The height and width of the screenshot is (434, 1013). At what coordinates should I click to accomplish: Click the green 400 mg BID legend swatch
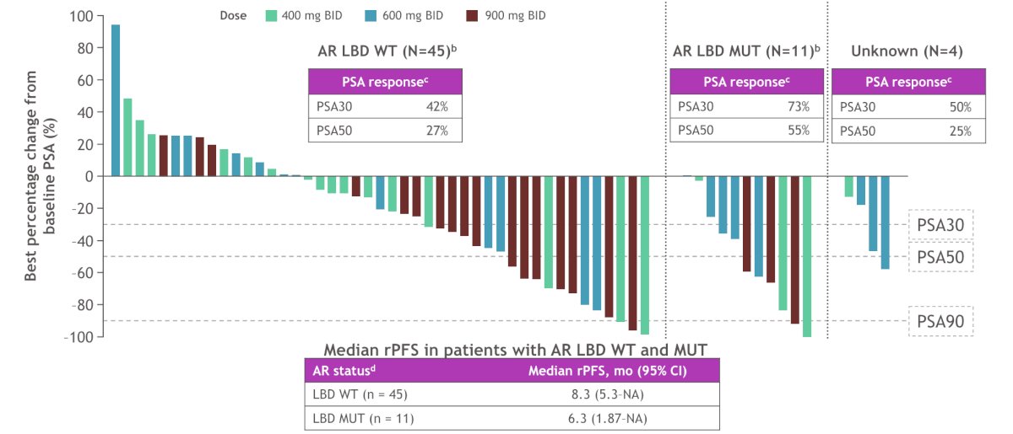point(272,15)
